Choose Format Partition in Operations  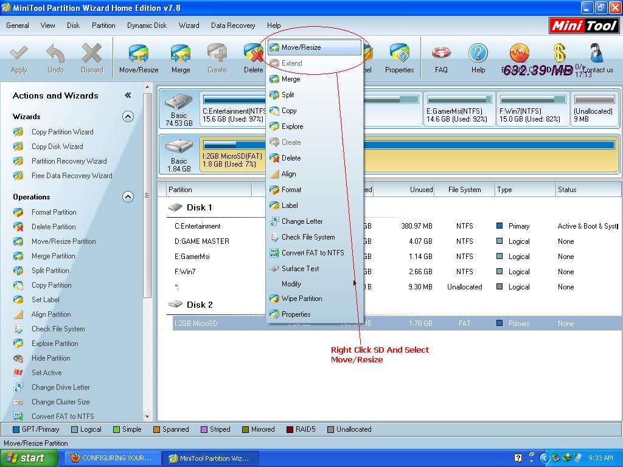tap(54, 212)
